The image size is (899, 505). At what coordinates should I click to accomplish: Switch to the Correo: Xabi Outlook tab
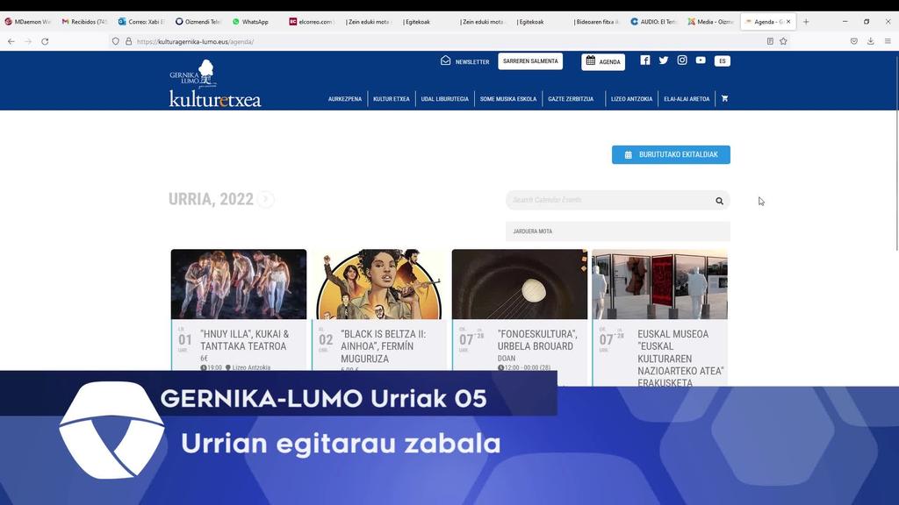141,22
